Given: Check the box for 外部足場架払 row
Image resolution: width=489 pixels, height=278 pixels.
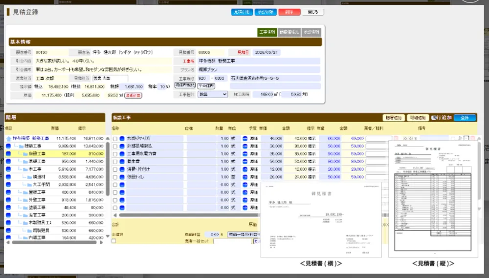Looking at the screenshot, I should point(115,147).
